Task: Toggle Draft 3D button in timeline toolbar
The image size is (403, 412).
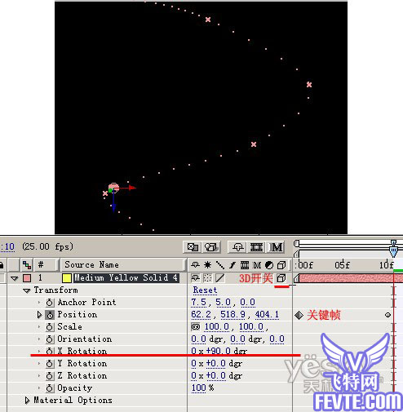Action: 211,247
